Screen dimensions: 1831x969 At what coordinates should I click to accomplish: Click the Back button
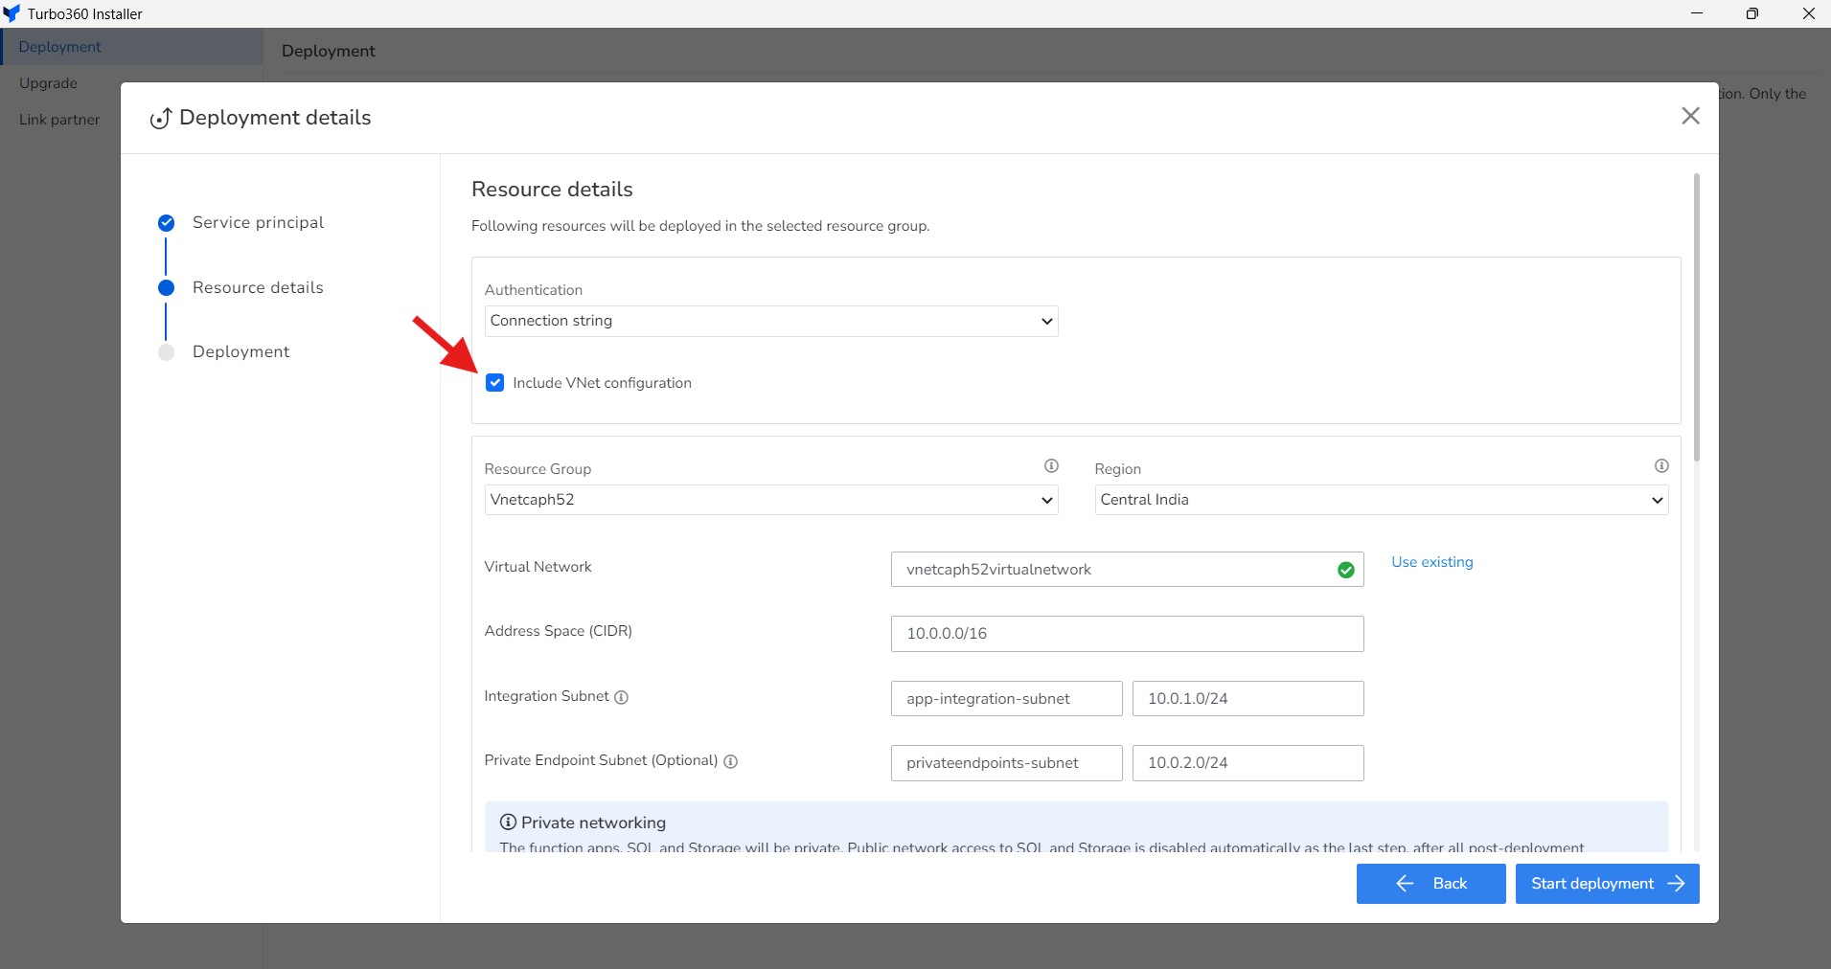pyautogui.click(x=1430, y=884)
